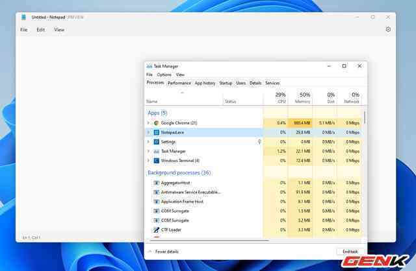
Task: Open Task Manager File menu
Action: pos(149,75)
